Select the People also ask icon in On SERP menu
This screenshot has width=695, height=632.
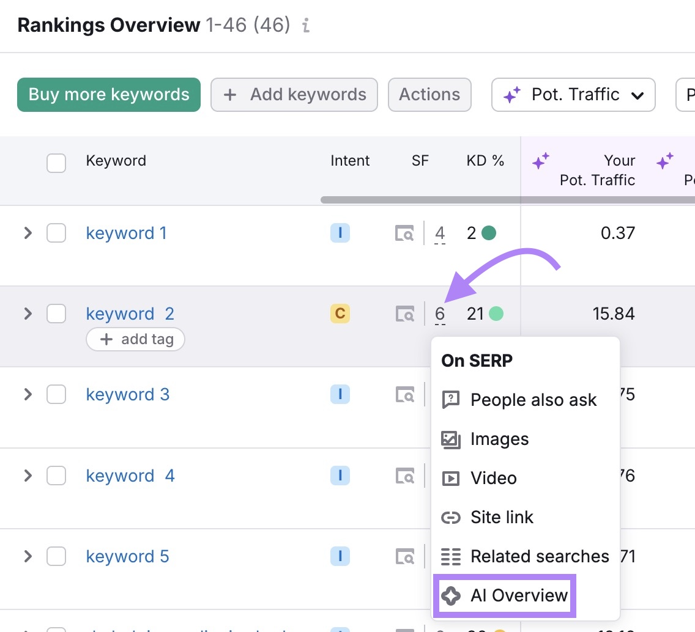pos(451,400)
